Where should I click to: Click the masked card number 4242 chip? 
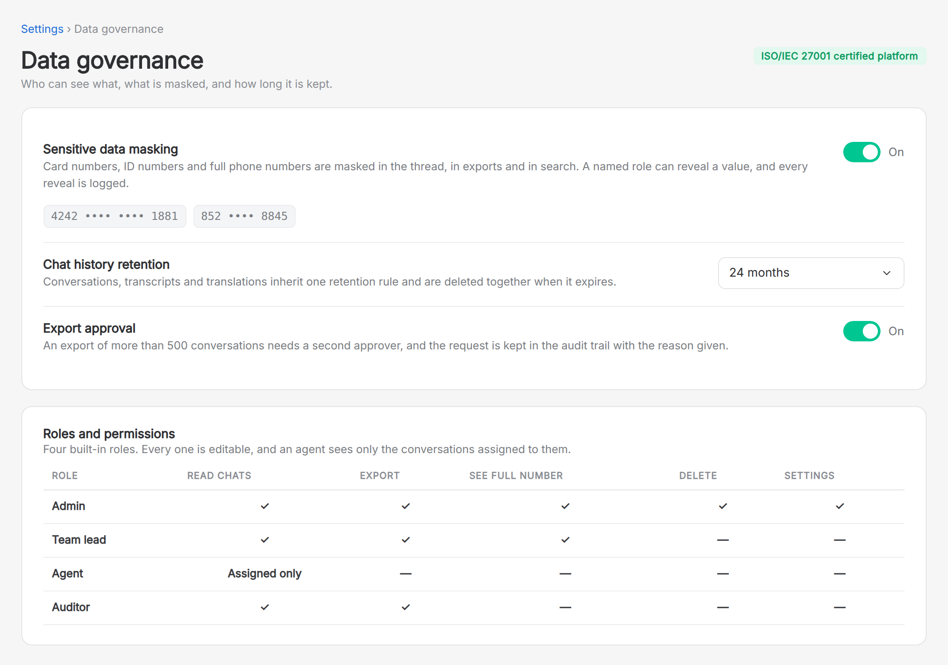tap(115, 216)
